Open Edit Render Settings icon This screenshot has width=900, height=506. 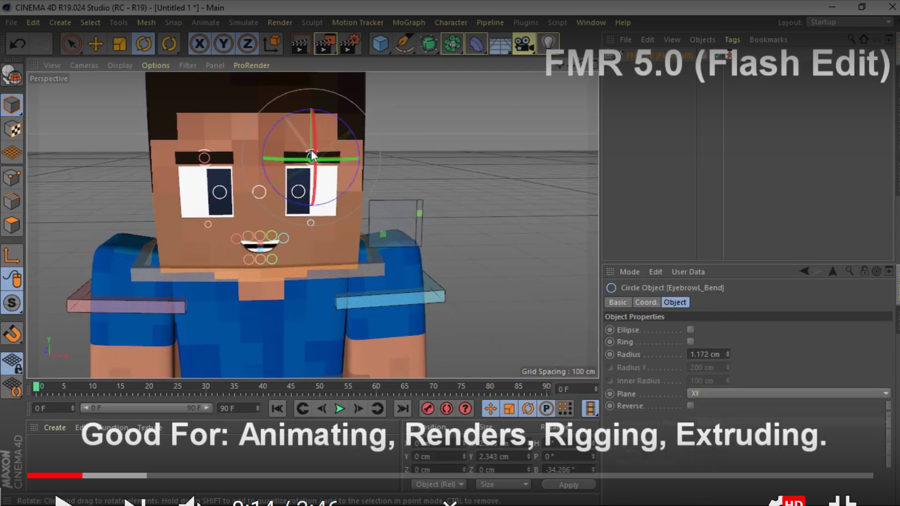click(350, 44)
